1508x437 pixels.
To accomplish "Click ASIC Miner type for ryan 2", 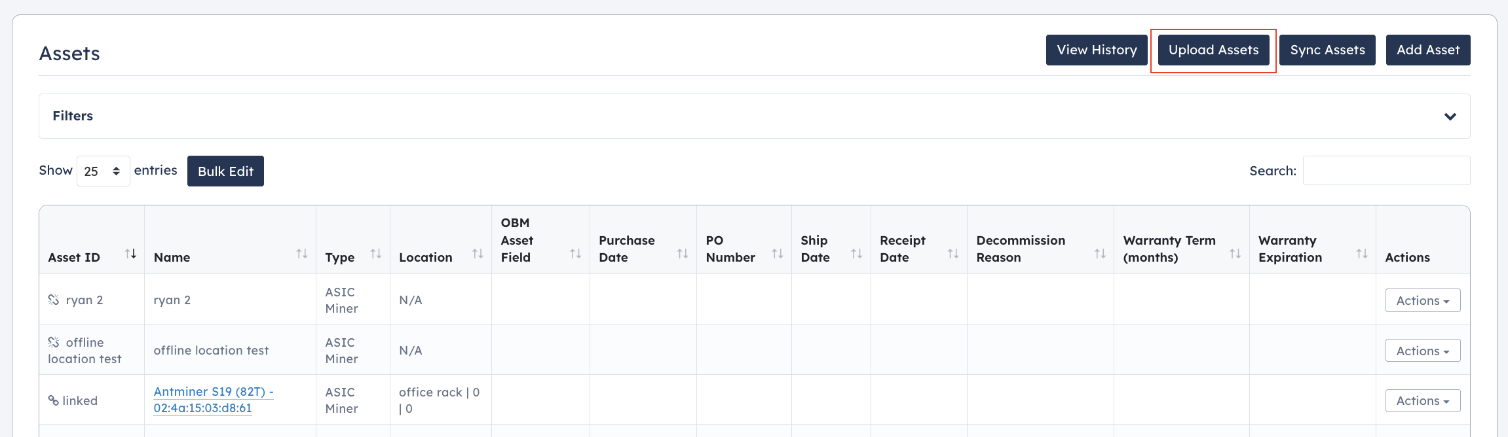I will (342, 300).
